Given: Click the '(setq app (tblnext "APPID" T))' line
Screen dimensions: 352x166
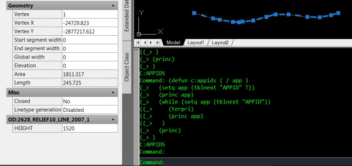Looking at the screenshot, I should tap(207, 88).
